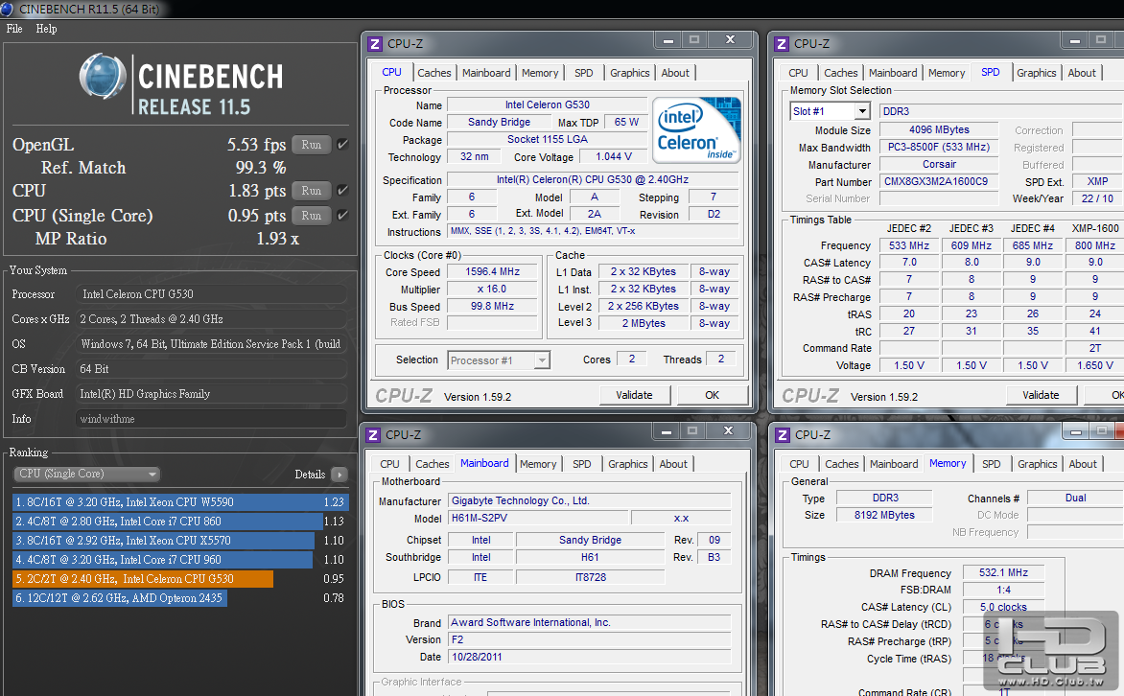Open the CPU (Single Core) ranking dropdown

coord(86,474)
